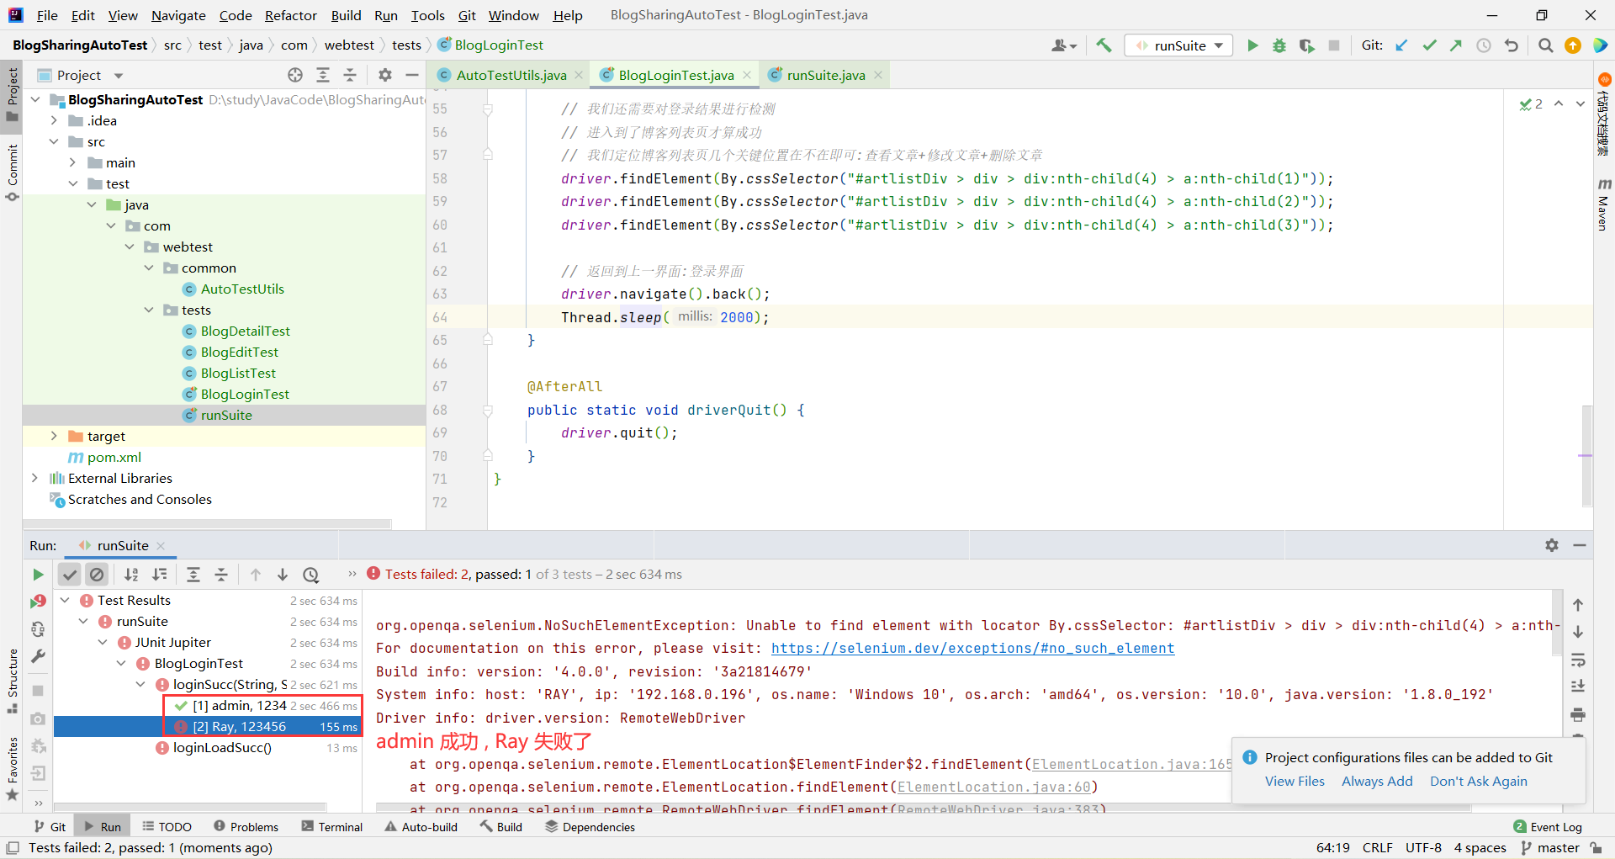Expand the main folder
The height and width of the screenshot is (859, 1615).
(x=73, y=162)
